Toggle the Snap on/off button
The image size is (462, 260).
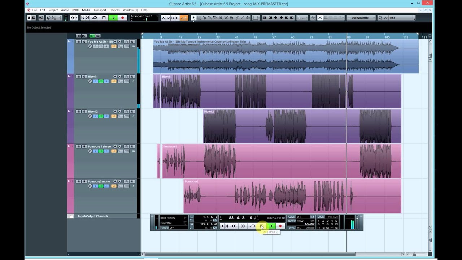pyautogui.click(x=320, y=18)
